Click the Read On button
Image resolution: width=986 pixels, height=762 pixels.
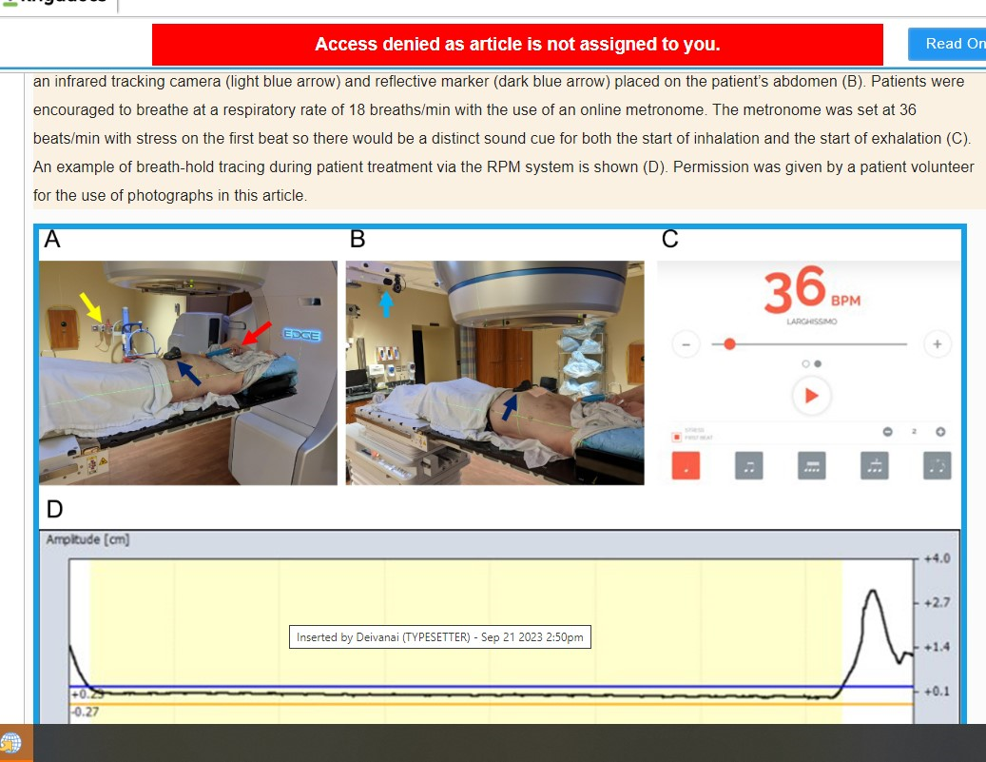point(948,44)
